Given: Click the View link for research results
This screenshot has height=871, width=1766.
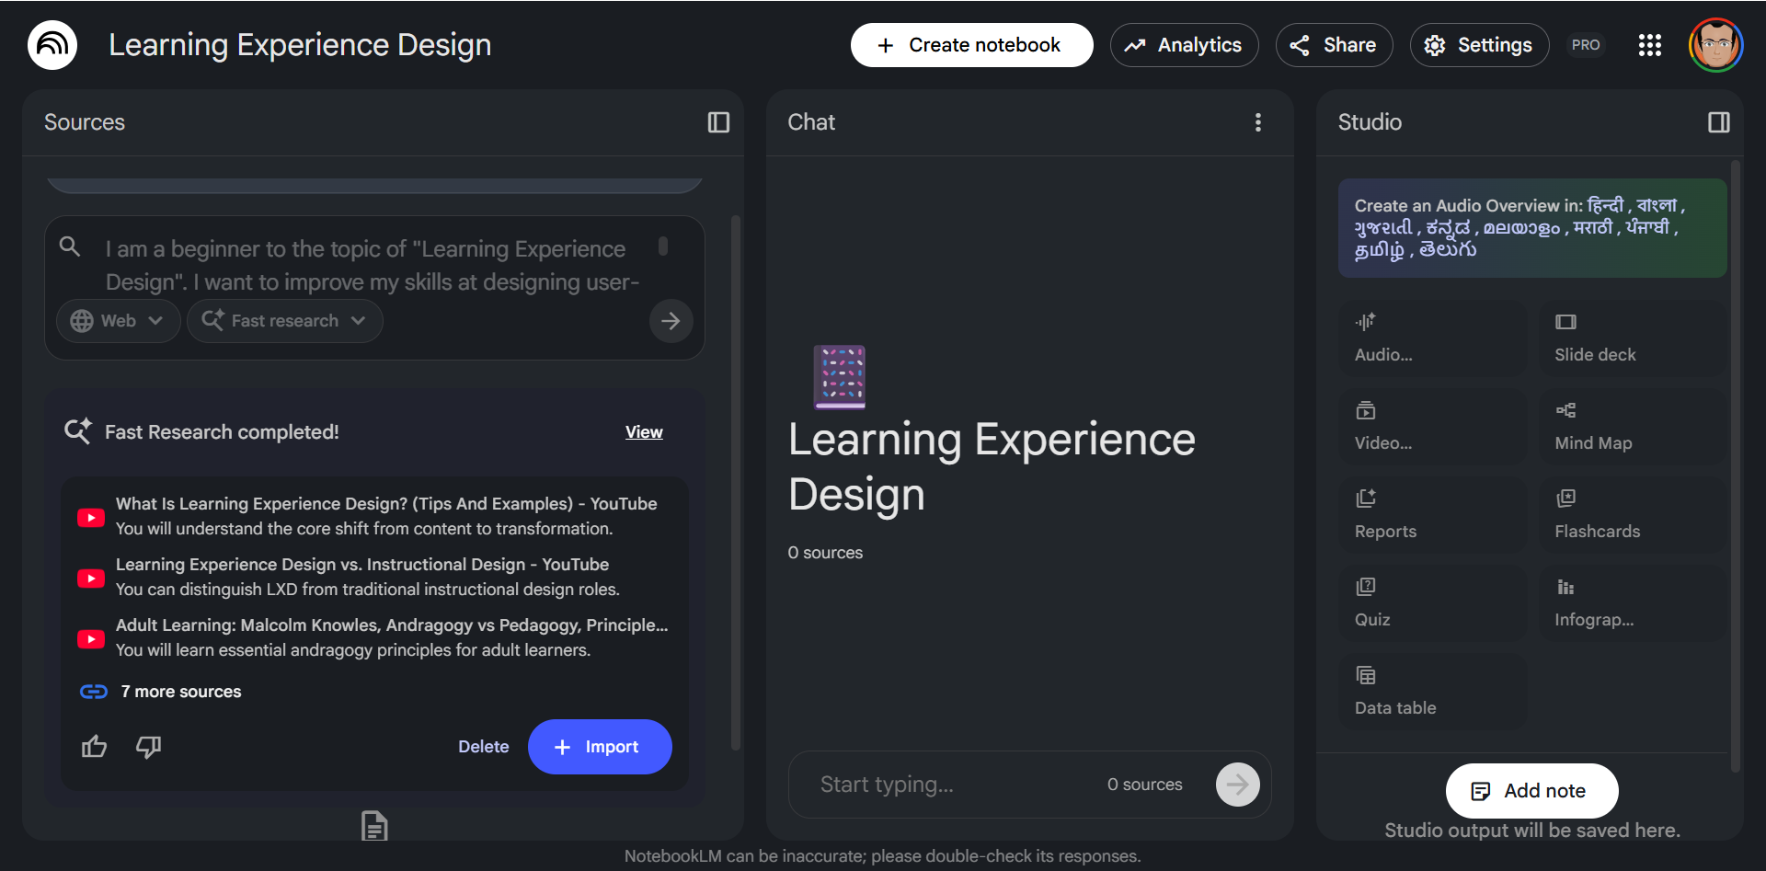Looking at the screenshot, I should click(x=644, y=432).
